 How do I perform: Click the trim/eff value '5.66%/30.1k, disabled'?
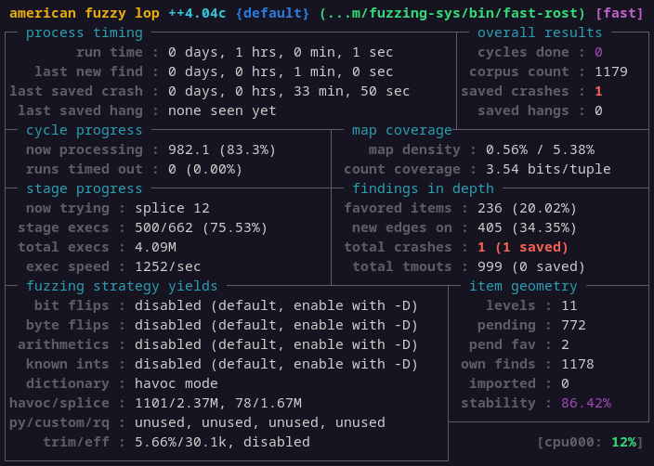coord(222,442)
